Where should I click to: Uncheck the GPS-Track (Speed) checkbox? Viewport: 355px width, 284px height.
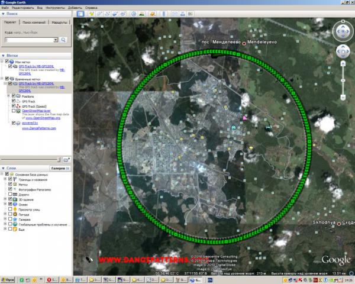click(14, 106)
